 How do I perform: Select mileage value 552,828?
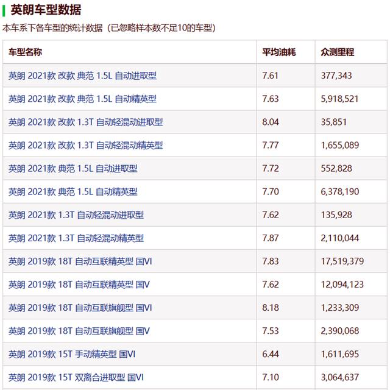336,169
